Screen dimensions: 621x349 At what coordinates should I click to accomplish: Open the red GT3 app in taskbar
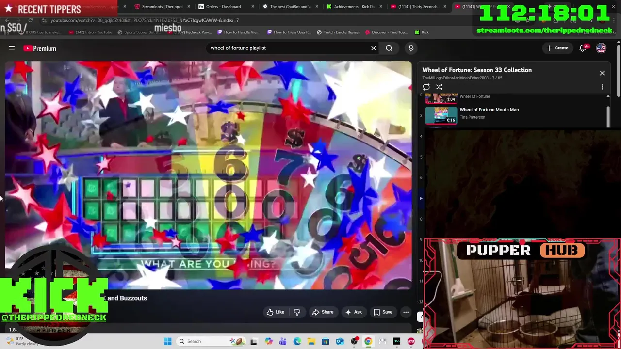point(411,341)
